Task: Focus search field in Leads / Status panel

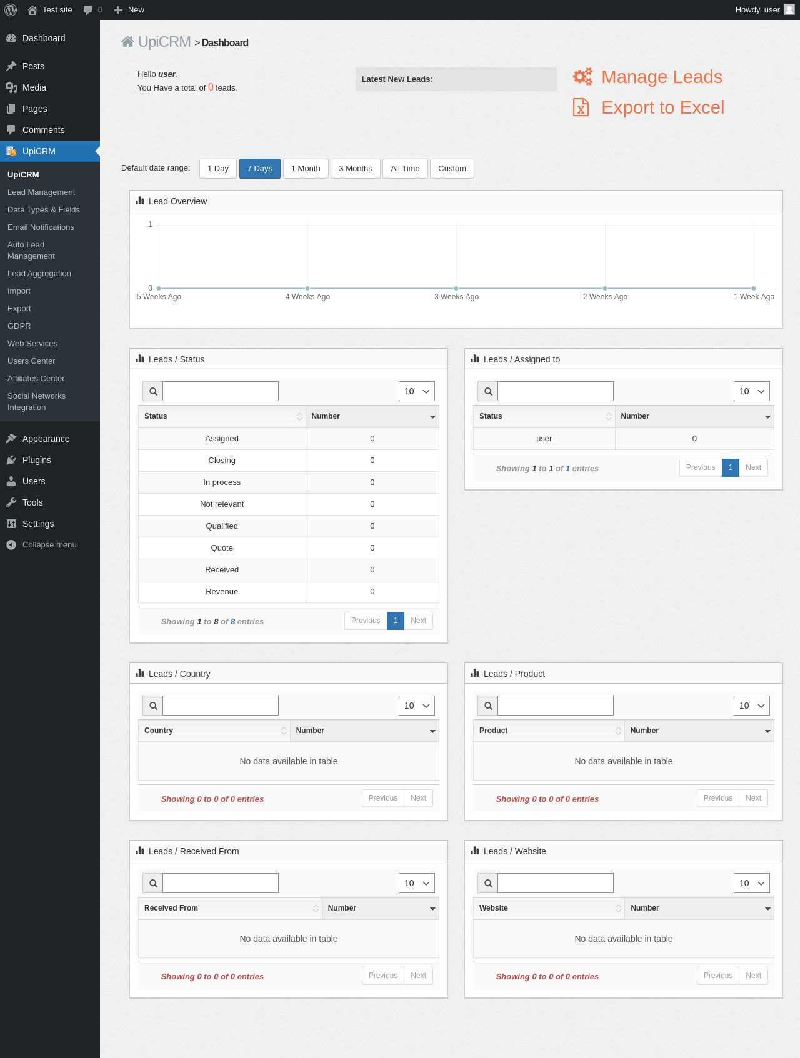Action: pos(221,391)
